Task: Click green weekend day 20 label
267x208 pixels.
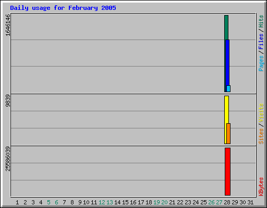Action: [x=164, y=202]
